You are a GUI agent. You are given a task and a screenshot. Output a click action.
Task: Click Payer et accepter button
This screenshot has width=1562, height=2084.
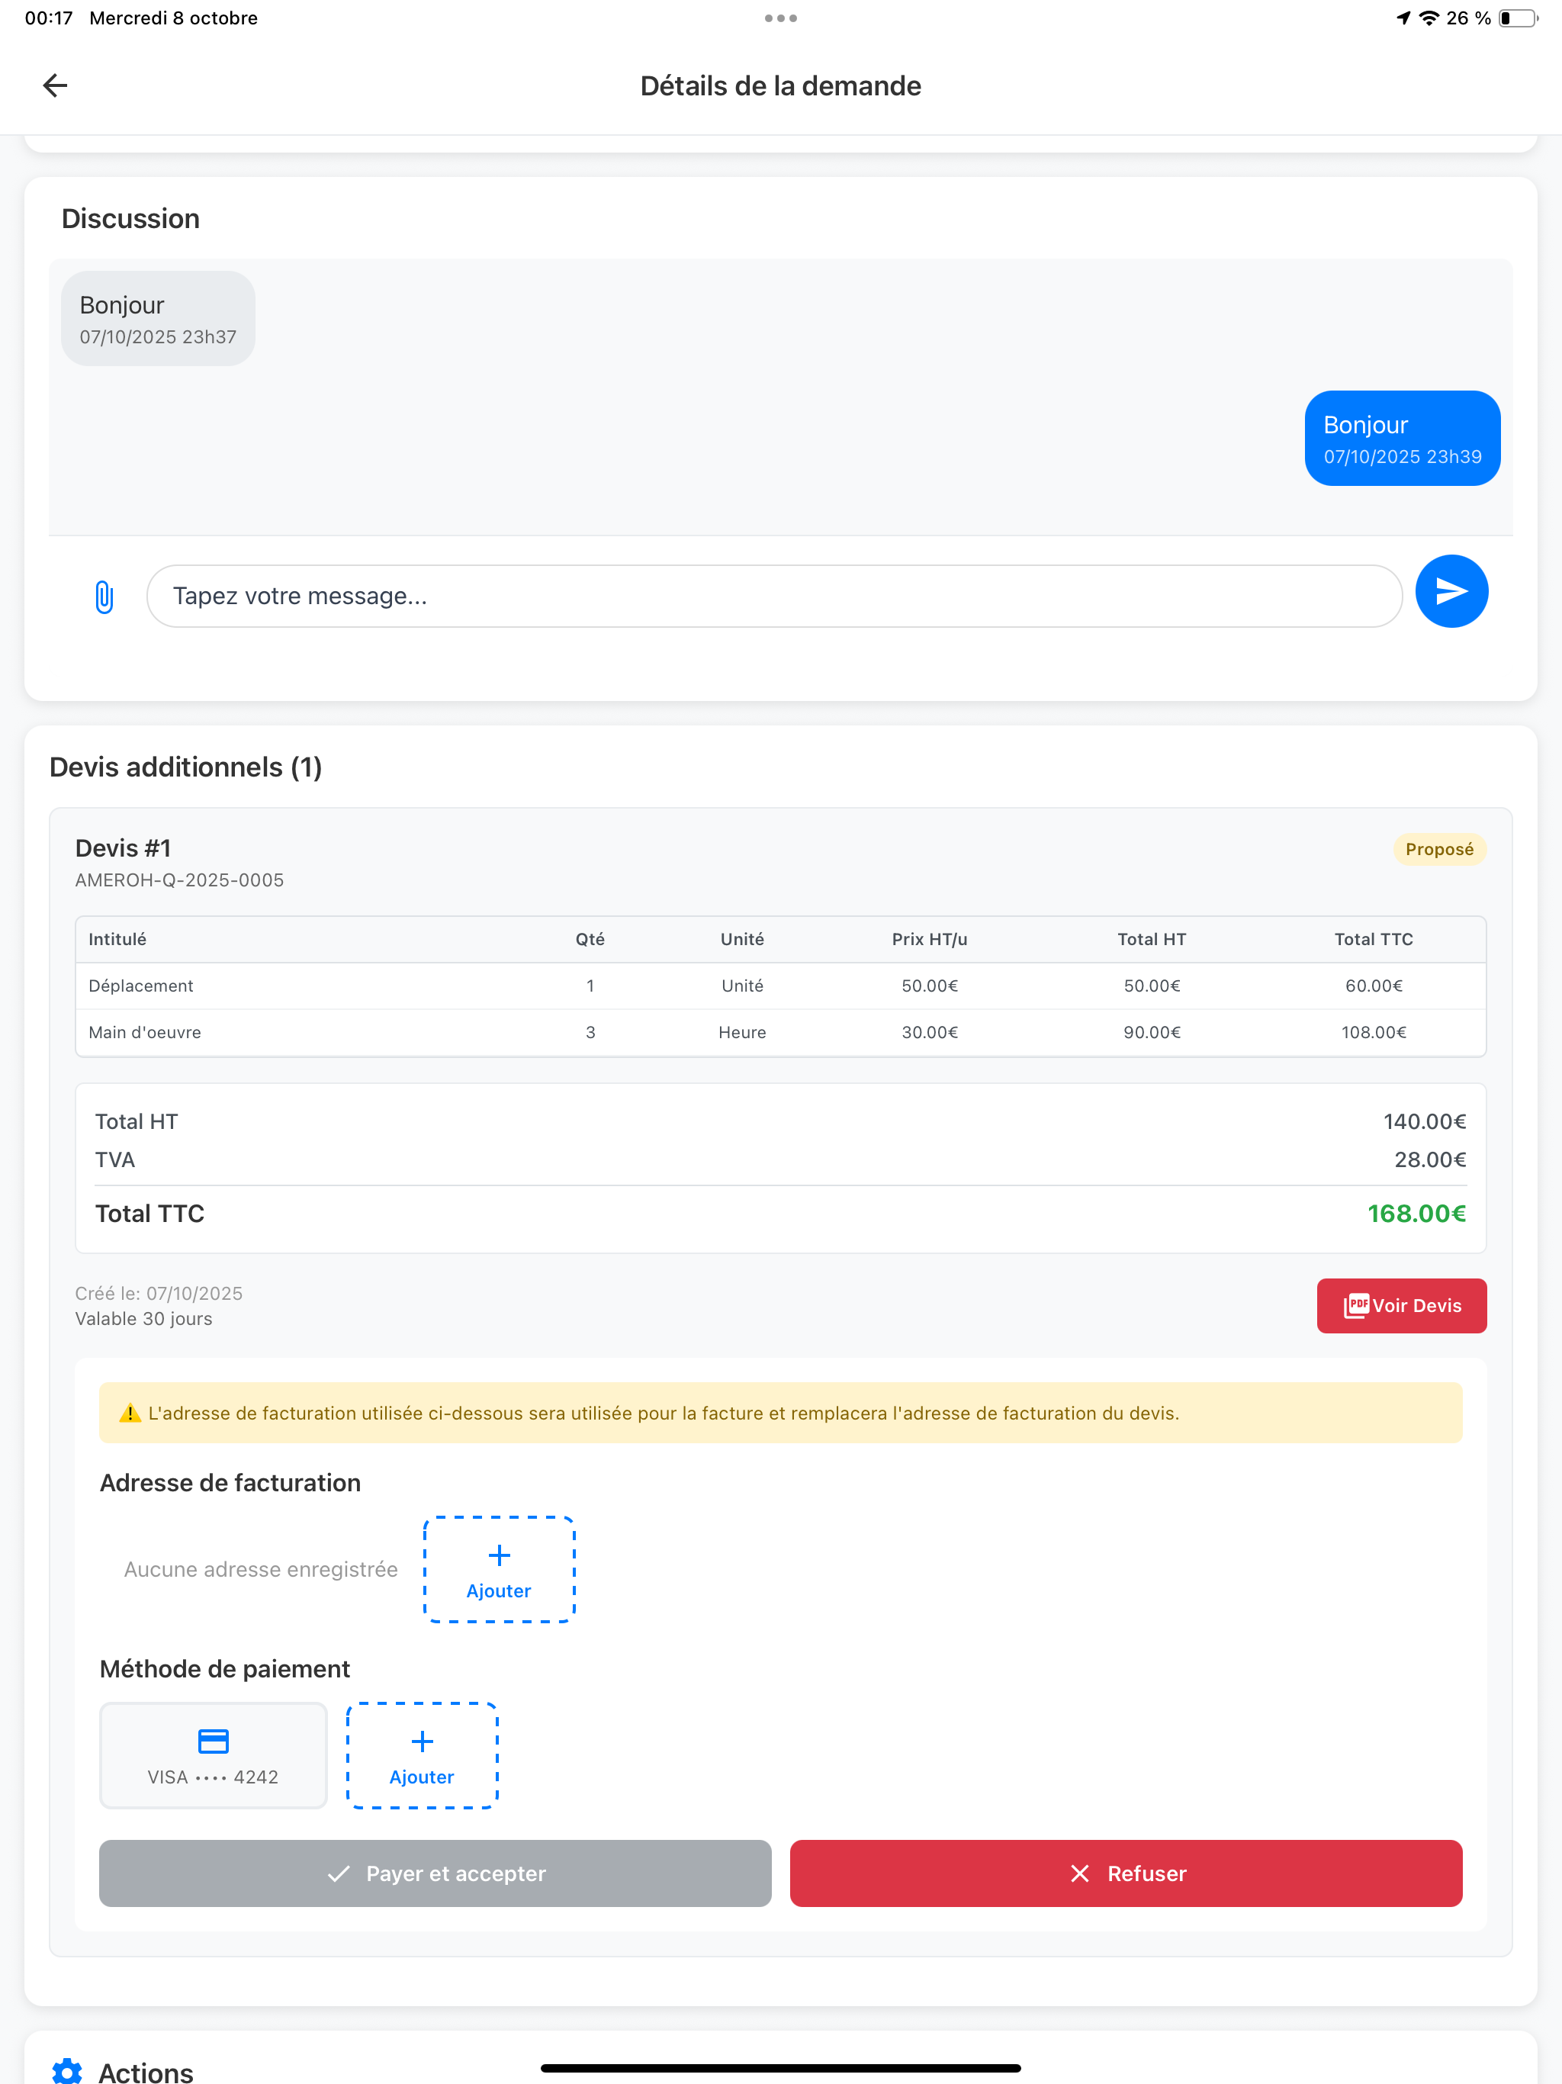pyautogui.click(x=434, y=1874)
